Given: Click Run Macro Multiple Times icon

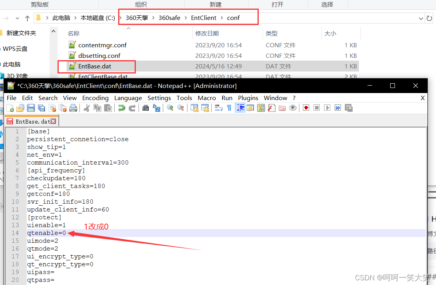Looking at the screenshot, I should coord(337,108).
